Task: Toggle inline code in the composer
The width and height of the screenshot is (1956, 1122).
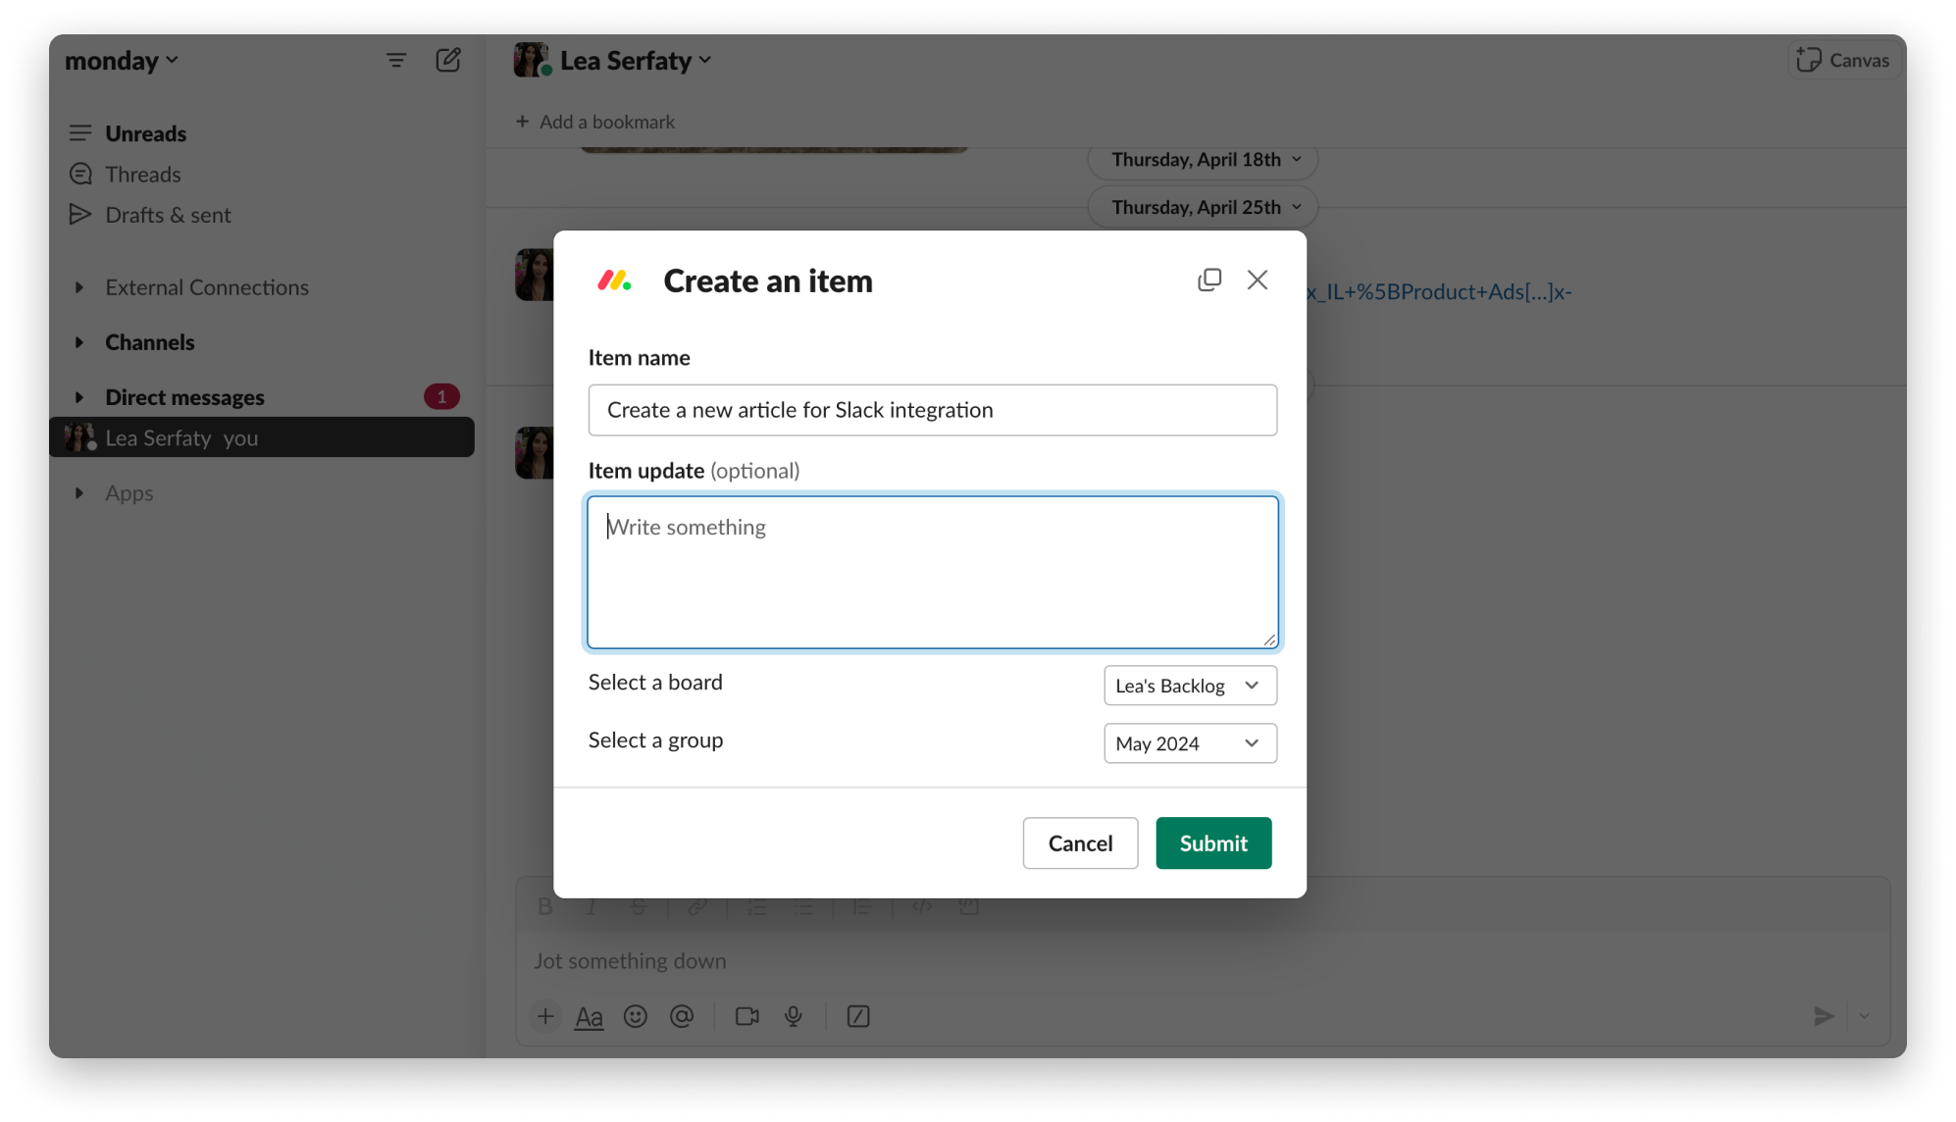Action: (x=922, y=907)
